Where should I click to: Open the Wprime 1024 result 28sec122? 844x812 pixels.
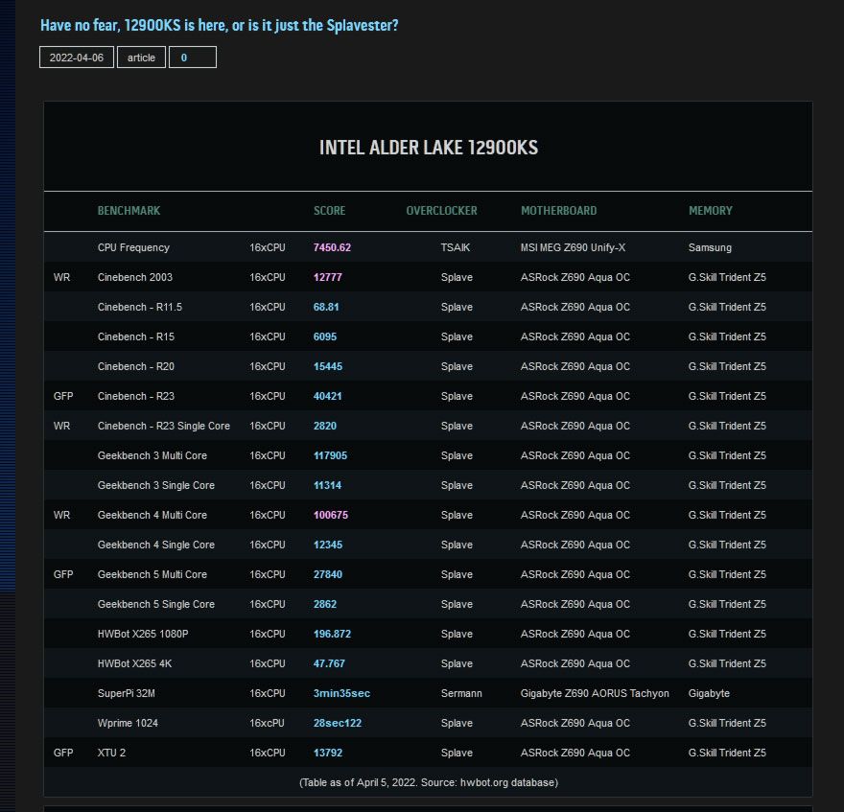pos(337,723)
